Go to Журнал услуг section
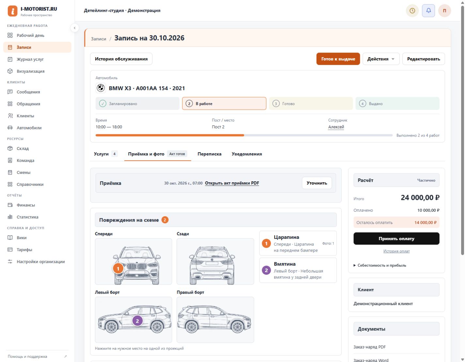This screenshot has height=362, width=465. (37, 59)
